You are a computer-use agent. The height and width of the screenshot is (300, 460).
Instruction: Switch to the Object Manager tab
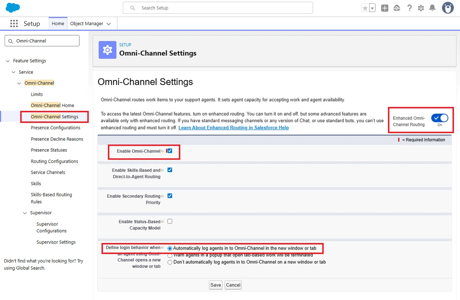click(x=87, y=24)
